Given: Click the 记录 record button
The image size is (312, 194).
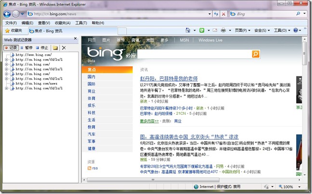Looking at the screenshot, I should coord(11,48).
